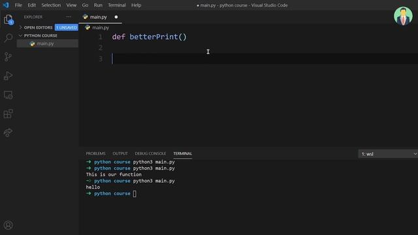This screenshot has height=235, width=418.
Task: Click the main.py breadcrumb above the editor
Action: (101, 27)
